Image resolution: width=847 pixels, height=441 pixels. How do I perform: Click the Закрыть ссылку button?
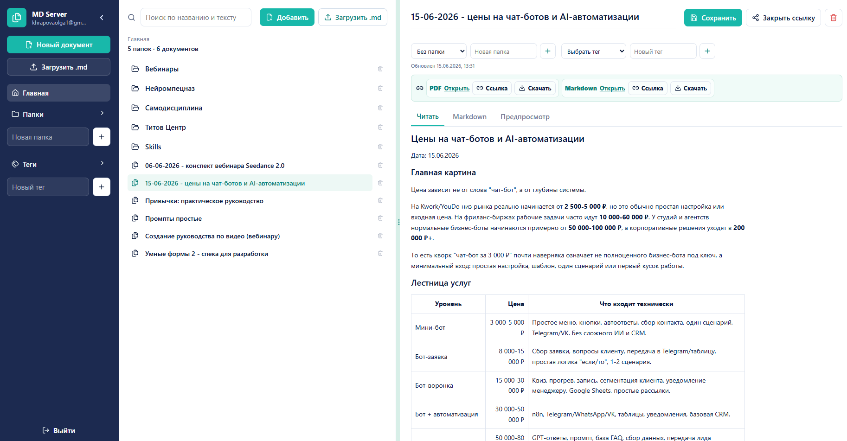point(783,18)
